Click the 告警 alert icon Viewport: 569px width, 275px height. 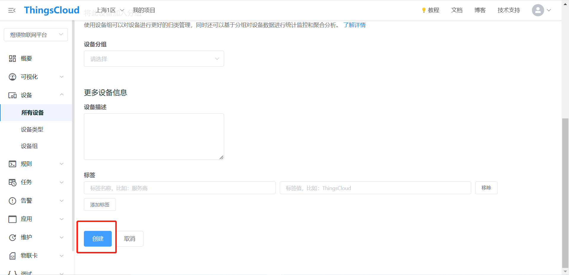[12, 201]
